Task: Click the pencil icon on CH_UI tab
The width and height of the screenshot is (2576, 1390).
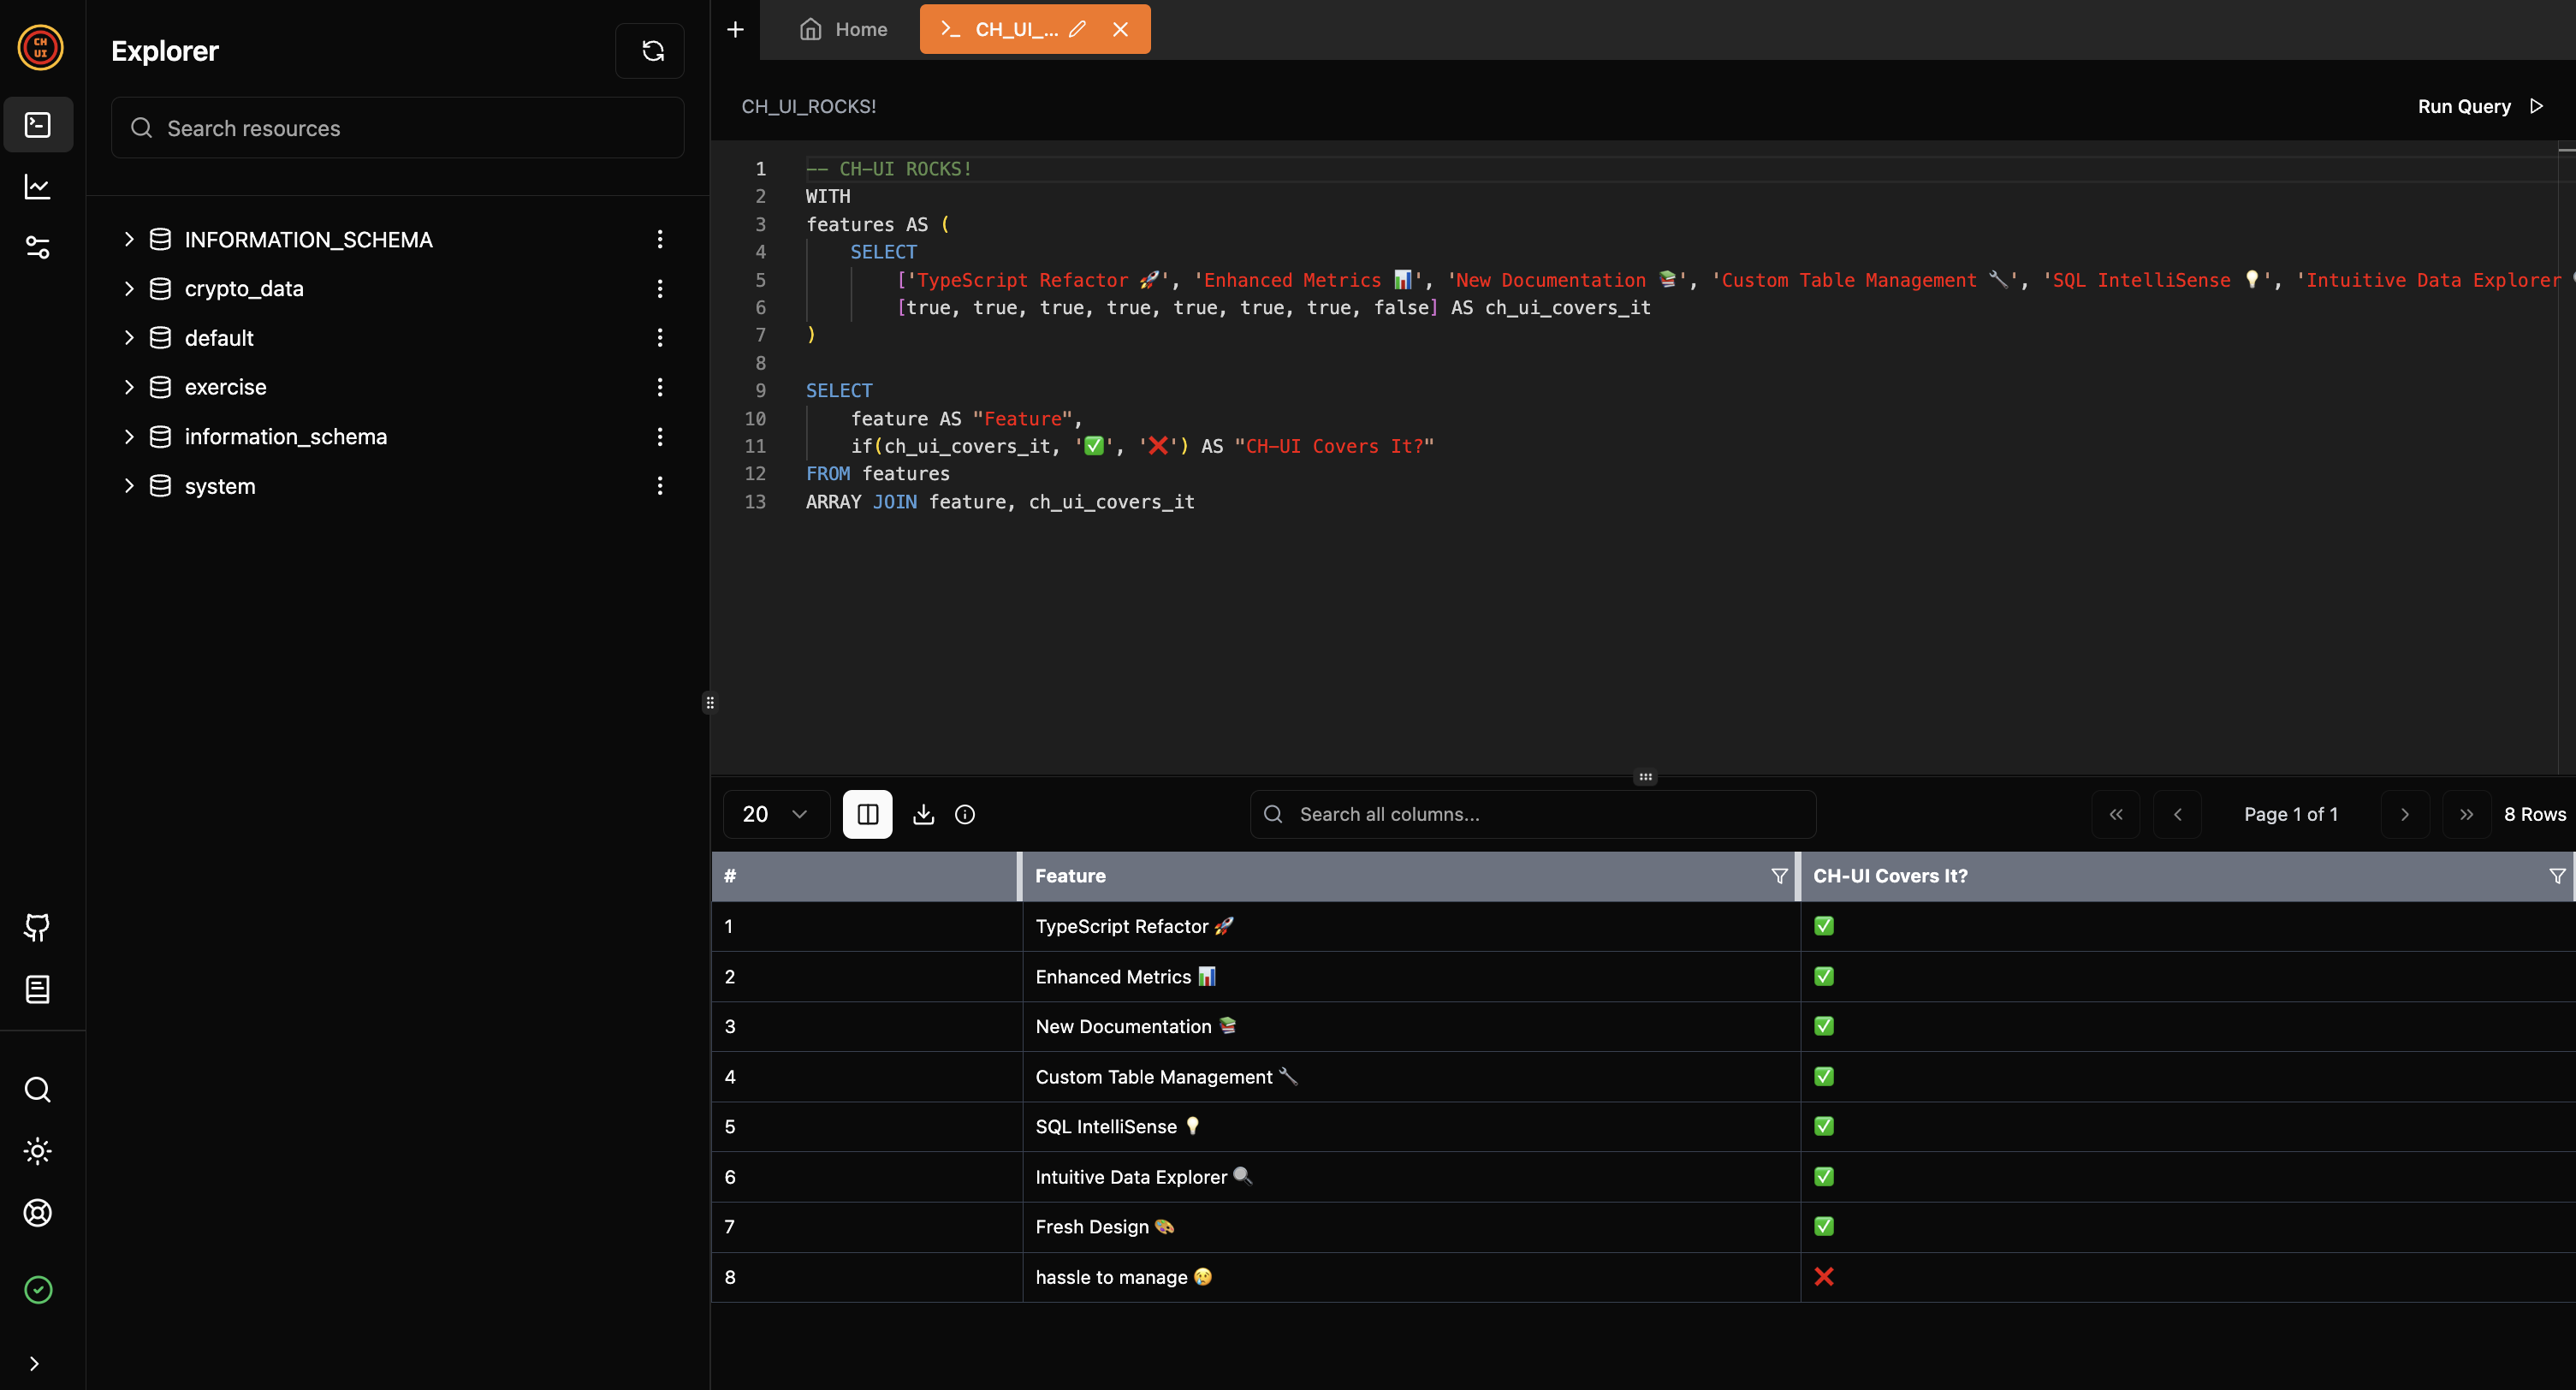Action: (1077, 29)
